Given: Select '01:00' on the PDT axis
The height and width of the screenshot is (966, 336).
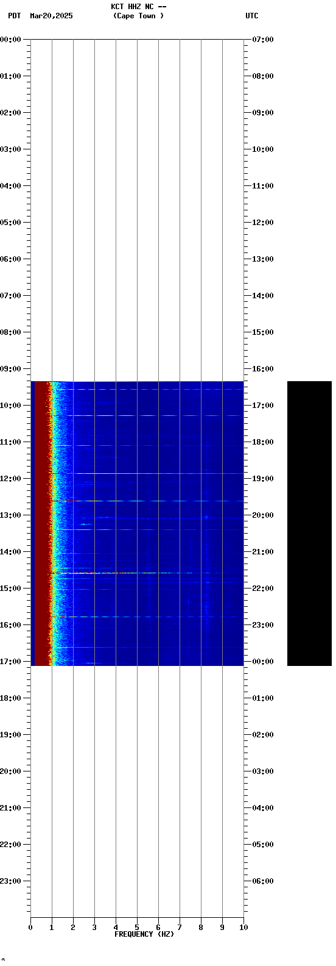Looking at the screenshot, I should point(10,76).
